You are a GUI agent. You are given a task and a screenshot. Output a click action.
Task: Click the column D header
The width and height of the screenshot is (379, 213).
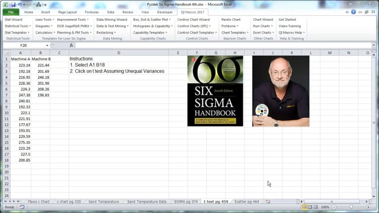click(118, 53)
